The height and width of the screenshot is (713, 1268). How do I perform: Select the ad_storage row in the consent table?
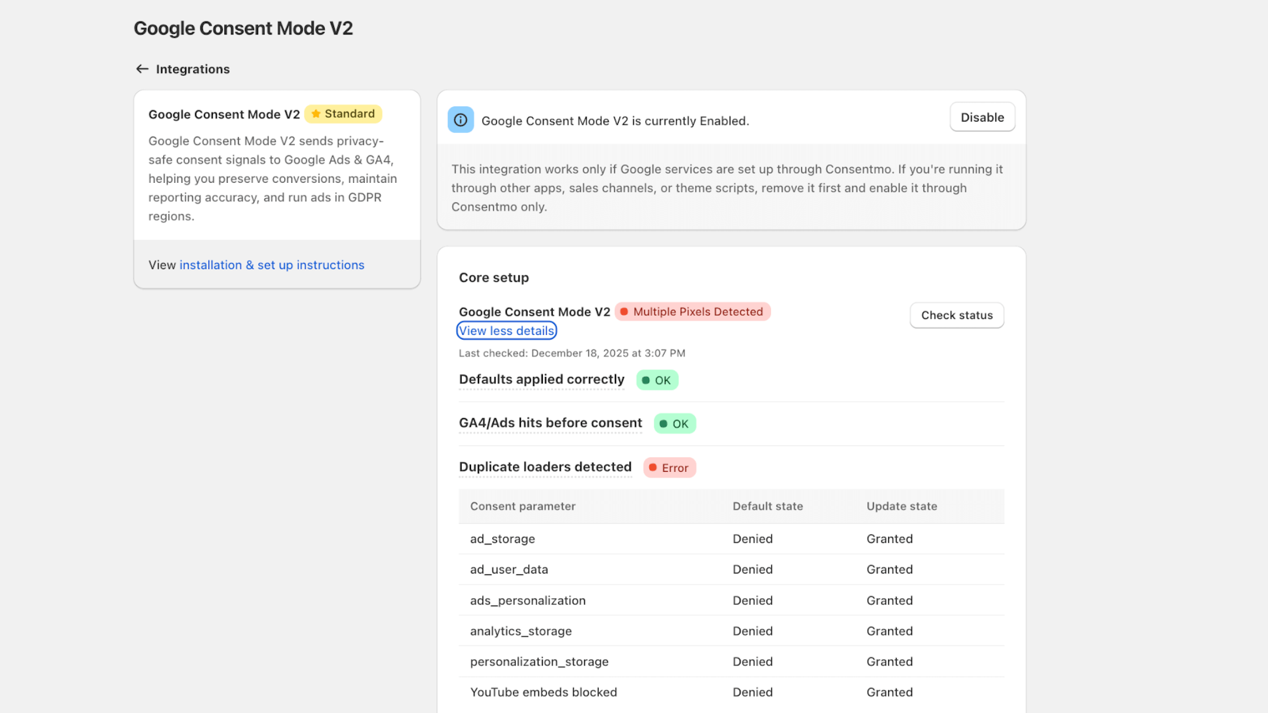pyautogui.click(x=730, y=538)
